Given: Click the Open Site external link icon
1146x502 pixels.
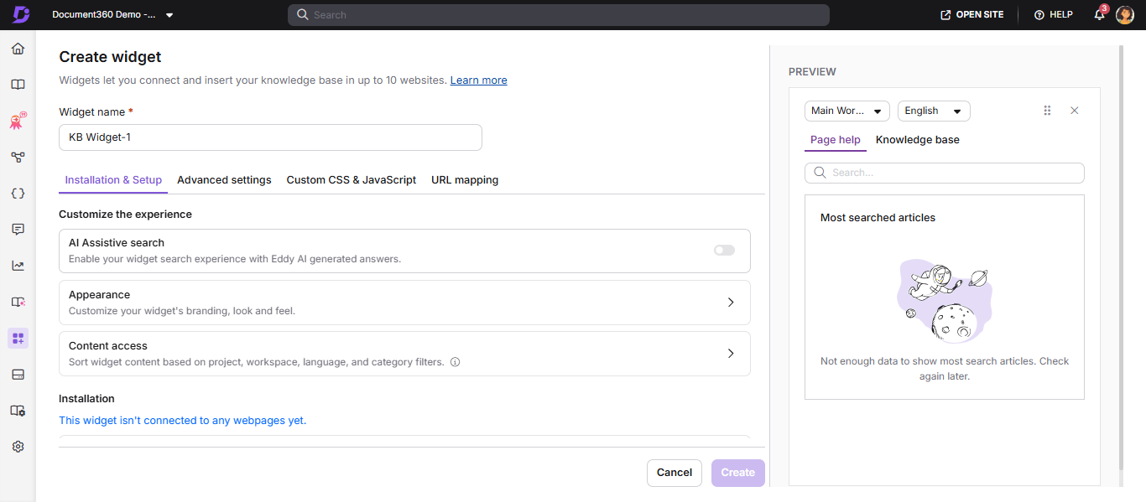Looking at the screenshot, I should pos(945,15).
